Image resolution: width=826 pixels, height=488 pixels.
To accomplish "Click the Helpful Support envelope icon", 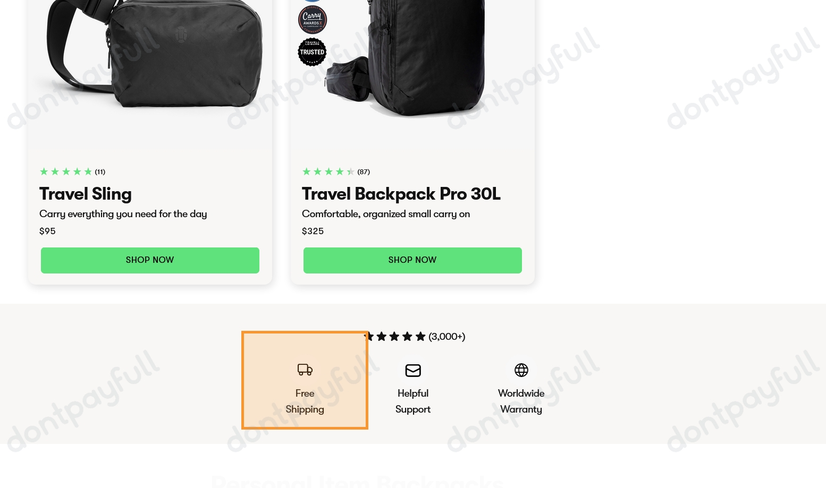I will (412, 370).
